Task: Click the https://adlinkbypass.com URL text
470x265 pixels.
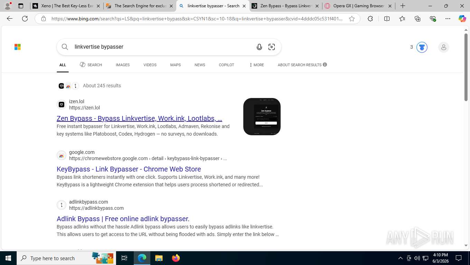Action: coord(96,208)
